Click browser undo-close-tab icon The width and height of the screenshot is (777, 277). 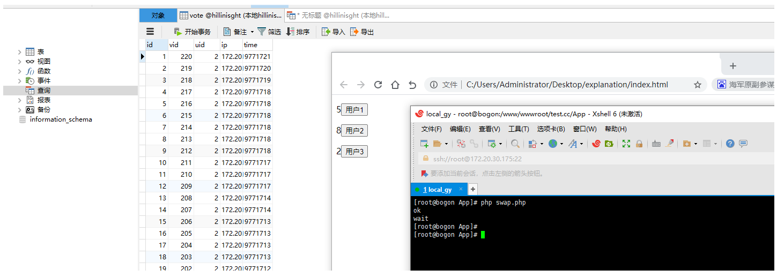point(412,85)
